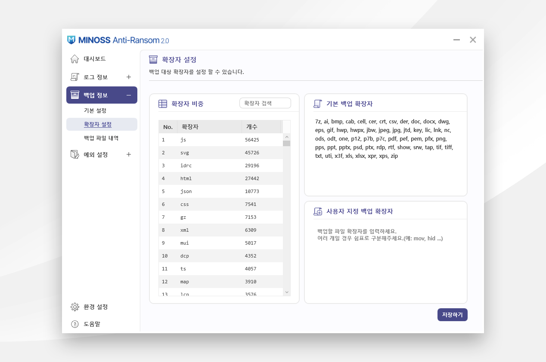Select the mui extension row
Image resolution: width=546 pixels, height=362 pixels.
click(221, 243)
